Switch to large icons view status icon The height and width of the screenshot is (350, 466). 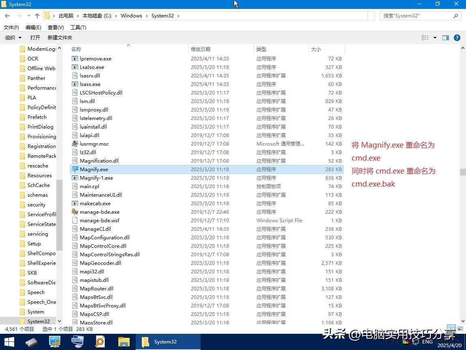(460, 329)
